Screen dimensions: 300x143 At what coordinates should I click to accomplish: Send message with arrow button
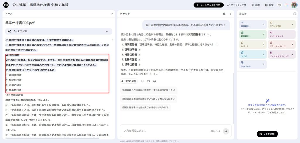click(226, 131)
